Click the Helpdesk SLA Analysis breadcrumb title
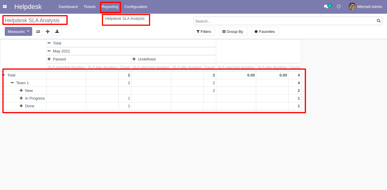 [x=32, y=20]
